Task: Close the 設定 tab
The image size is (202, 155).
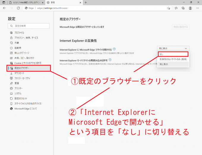Action: click(81, 2)
